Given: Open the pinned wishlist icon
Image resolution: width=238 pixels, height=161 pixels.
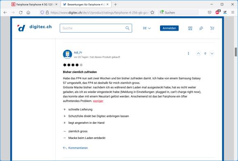Looking at the screenshot, I should [x=201, y=28].
